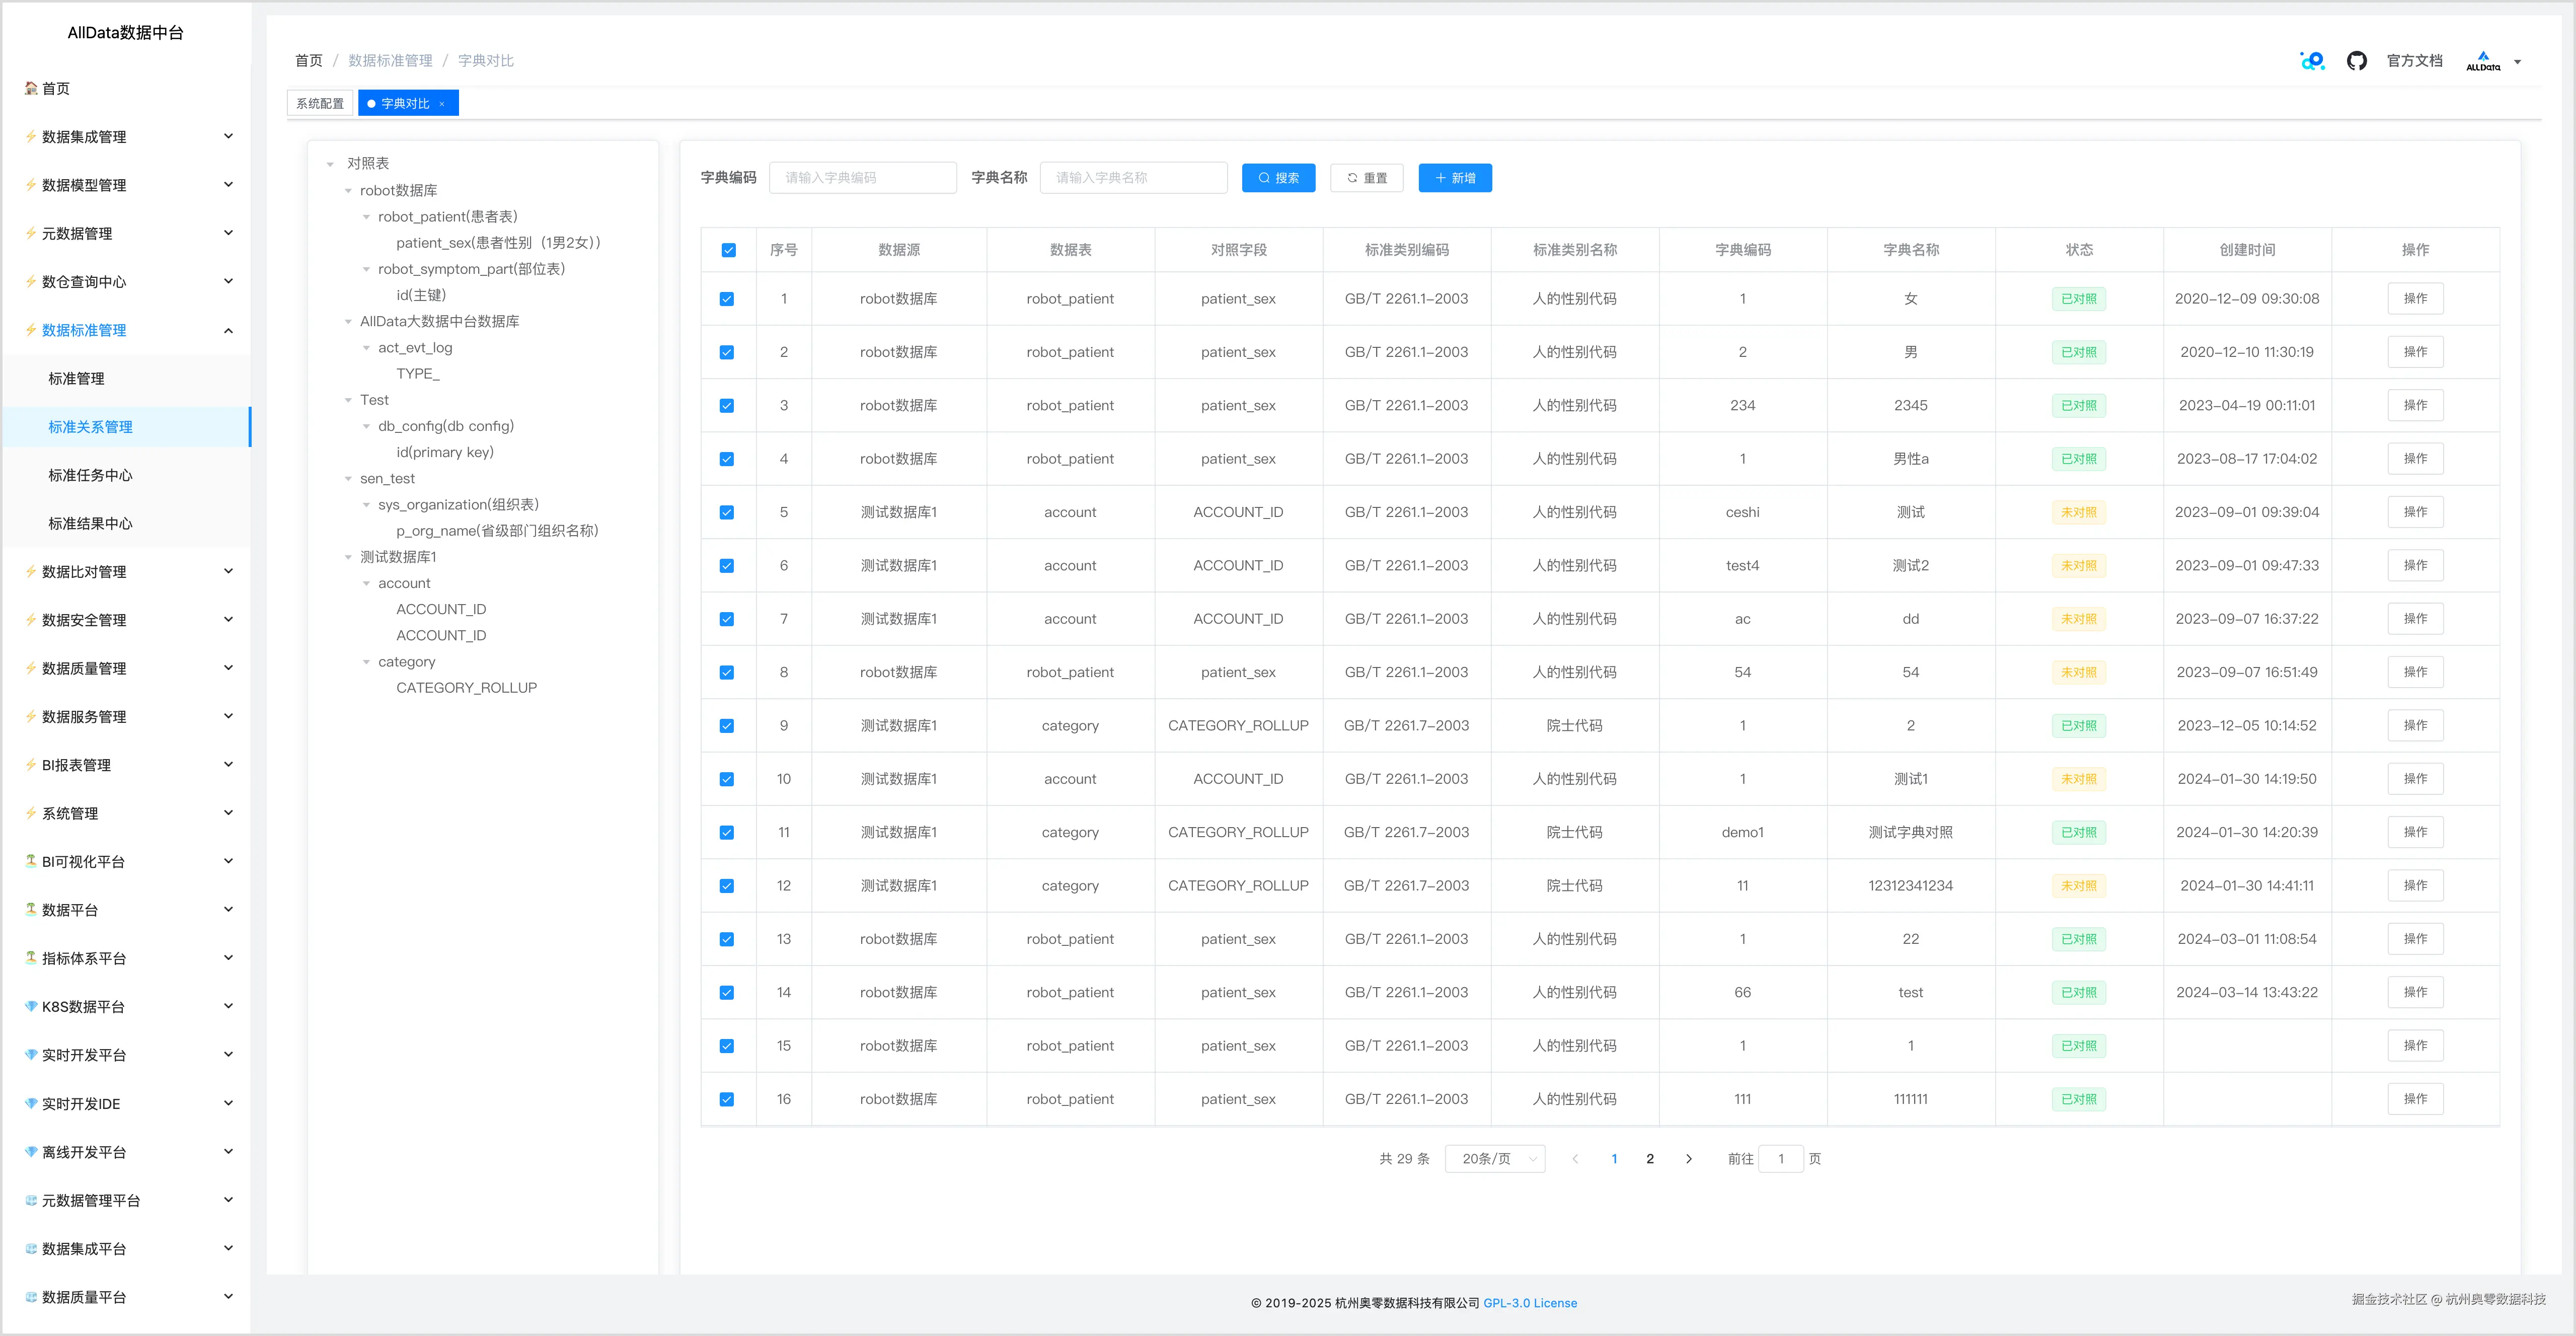Focus the 字典编码 input field
Image resolution: width=2576 pixels, height=1336 pixels.
point(862,178)
